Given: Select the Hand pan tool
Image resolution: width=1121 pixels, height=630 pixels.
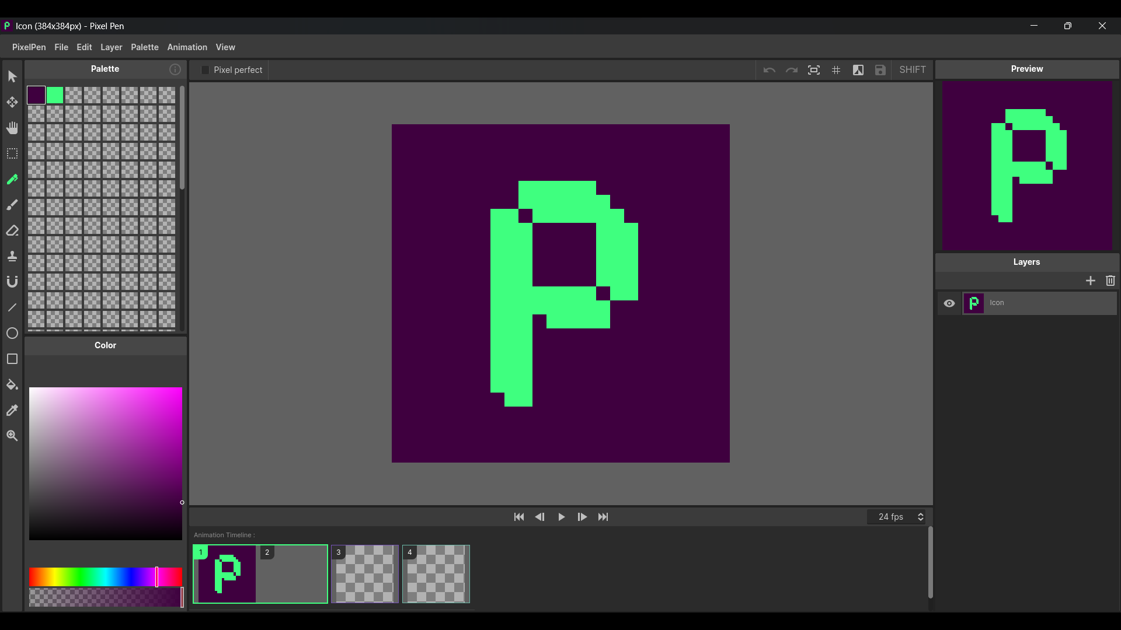Looking at the screenshot, I should coord(12,128).
